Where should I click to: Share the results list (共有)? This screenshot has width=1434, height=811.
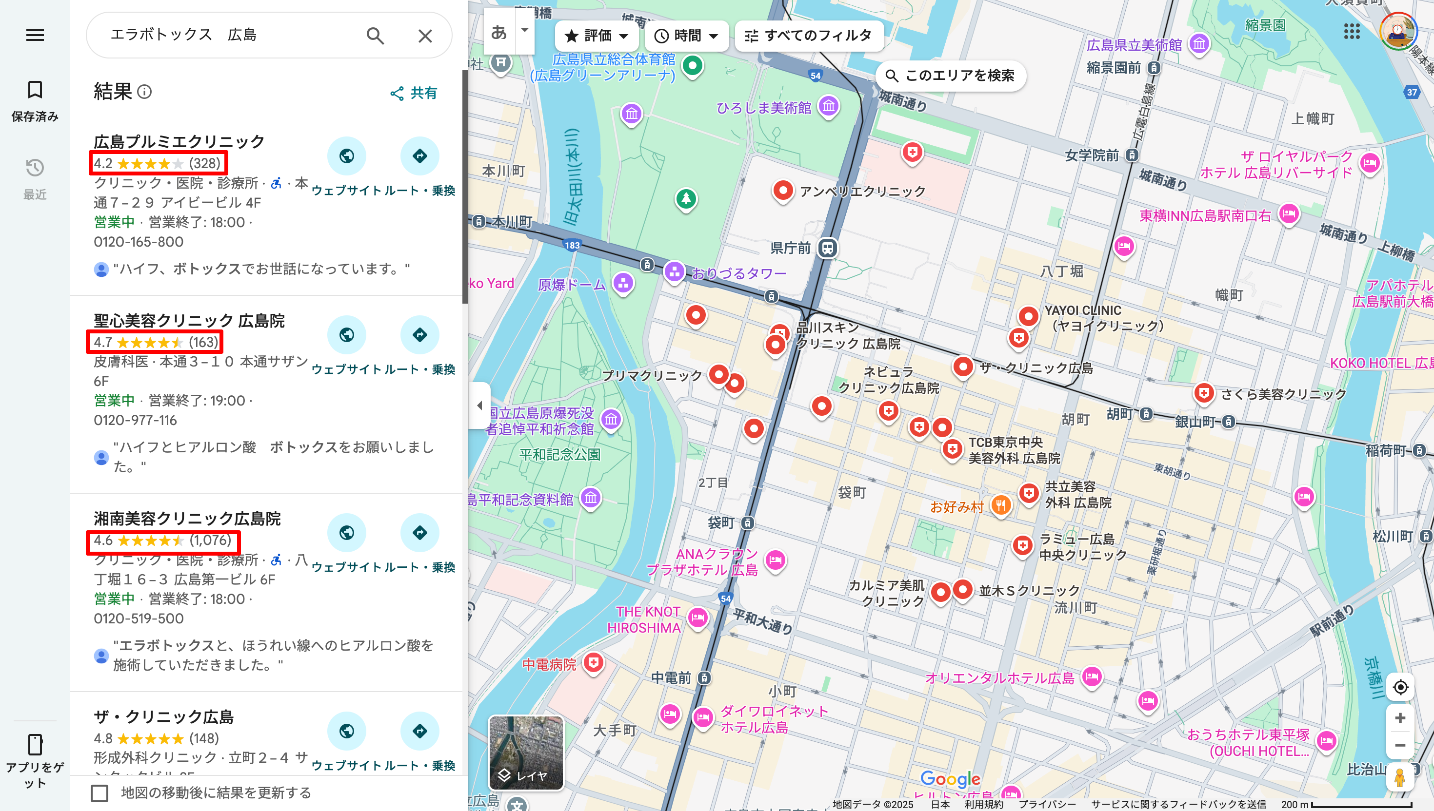tap(414, 93)
